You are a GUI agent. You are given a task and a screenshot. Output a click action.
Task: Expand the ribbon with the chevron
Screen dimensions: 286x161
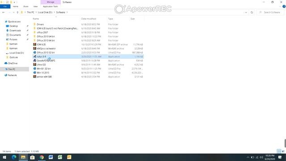(x=280, y=6)
